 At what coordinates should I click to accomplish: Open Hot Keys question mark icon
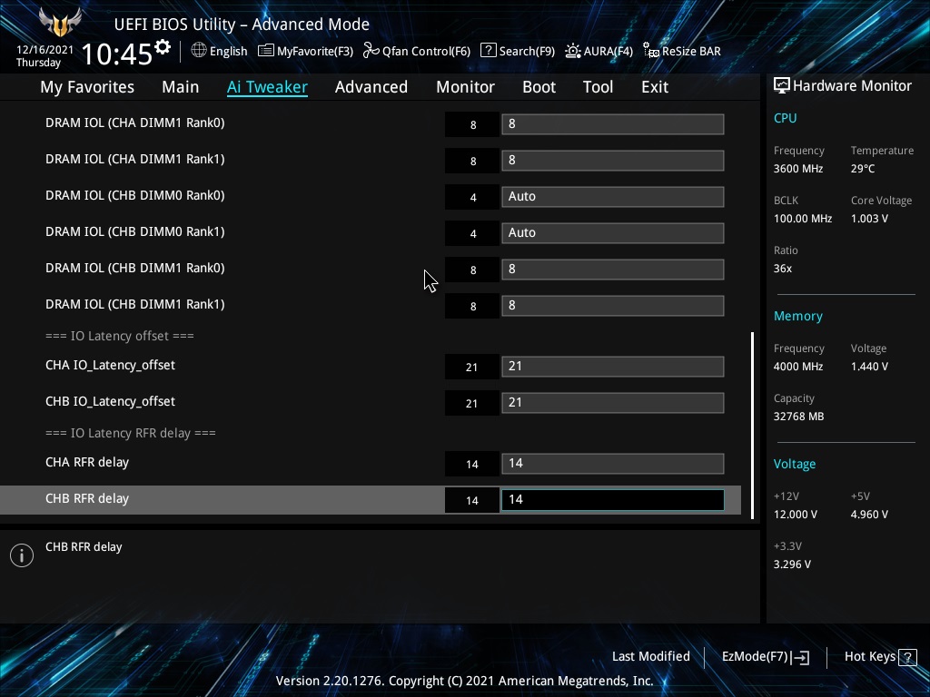tap(907, 657)
